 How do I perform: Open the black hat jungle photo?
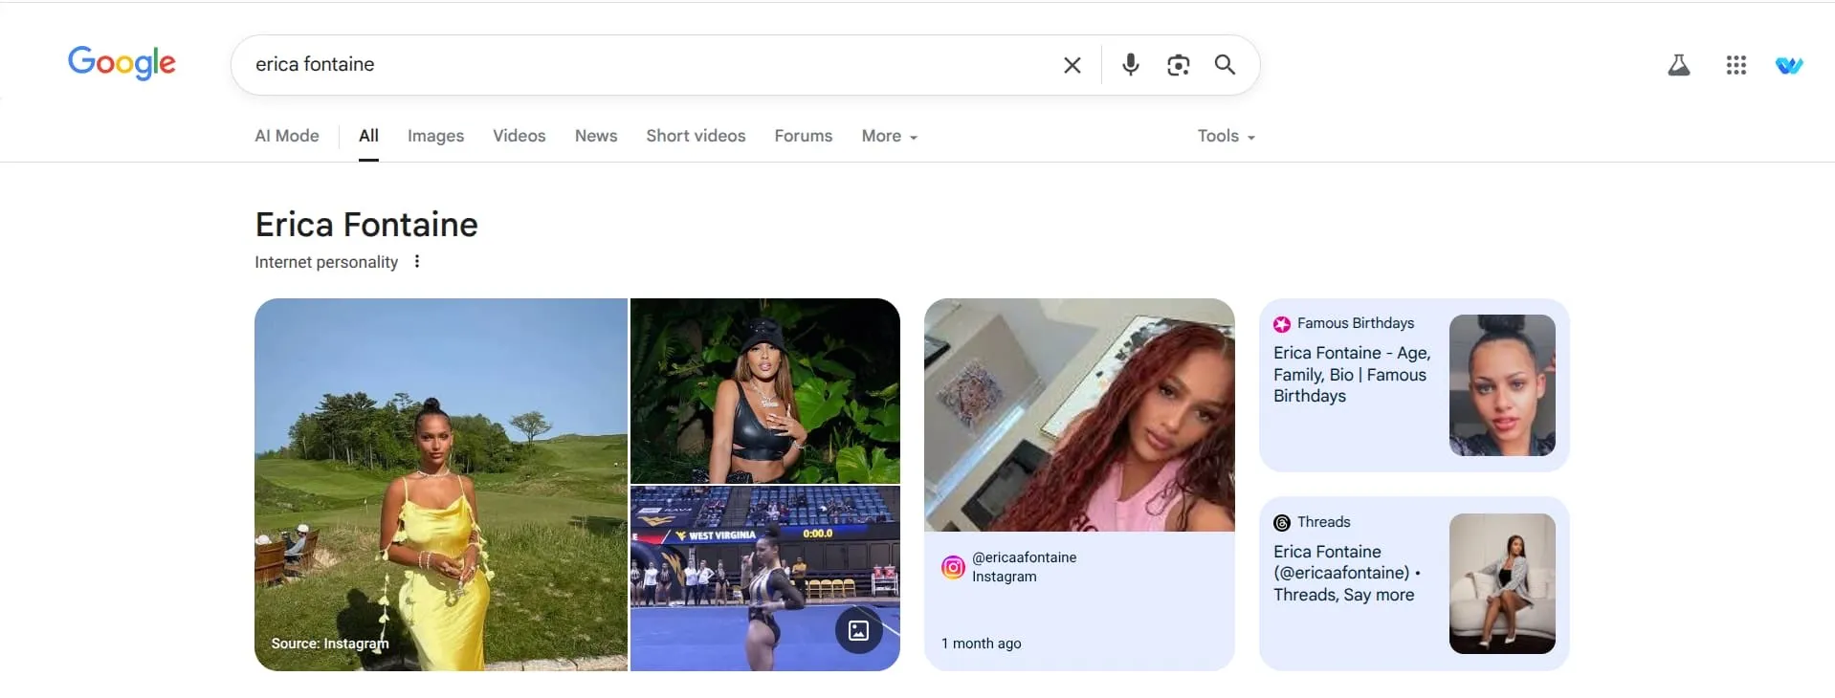click(x=765, y=391)
